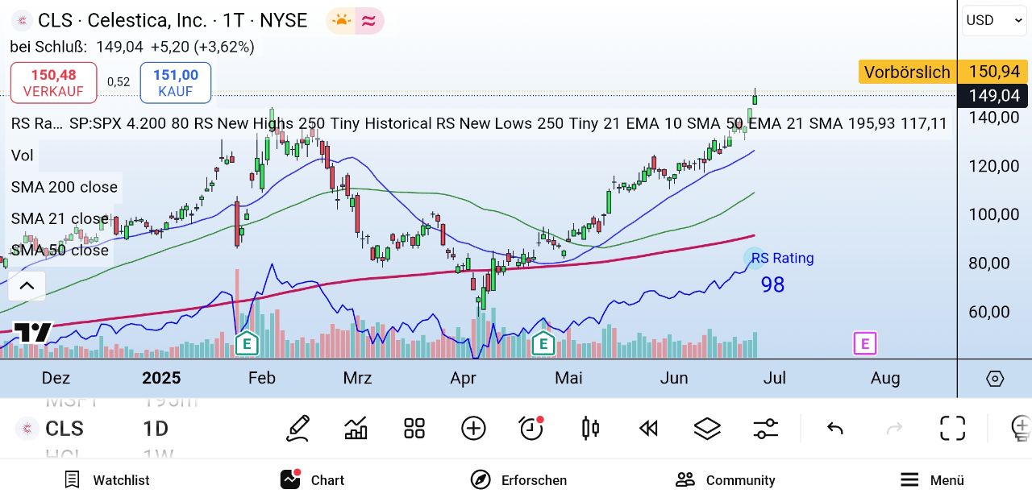Screen dimensions: 1032x502
Task: Change chart type via candlestick icon
Action: pos(590,428)
